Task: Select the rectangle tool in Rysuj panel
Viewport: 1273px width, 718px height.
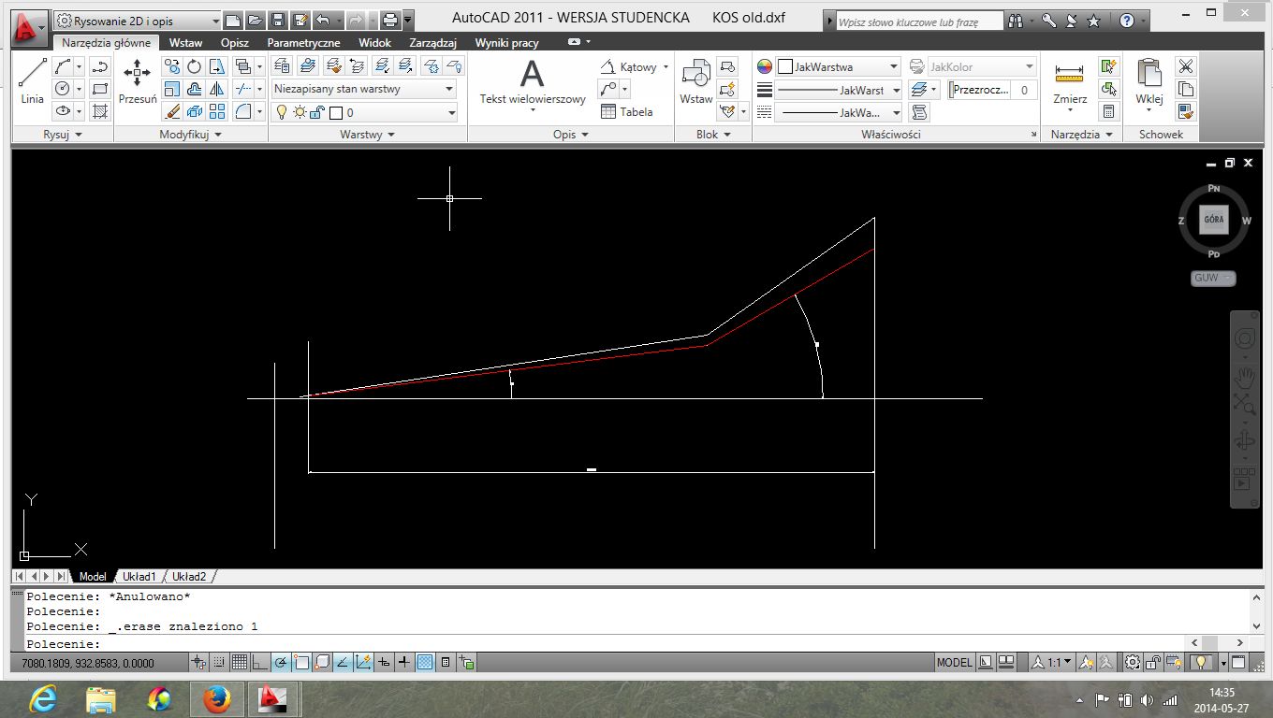Action: point(100,89)
